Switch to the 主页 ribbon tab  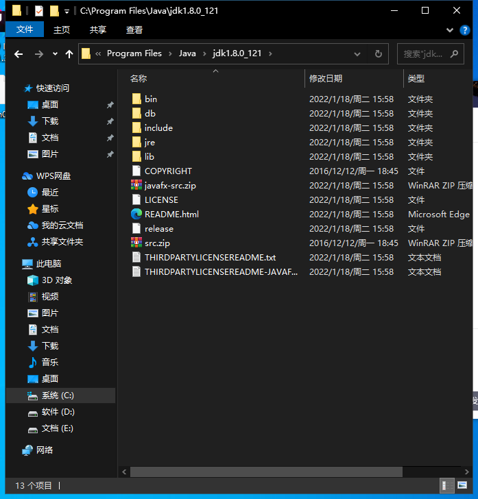click(62, 30)
